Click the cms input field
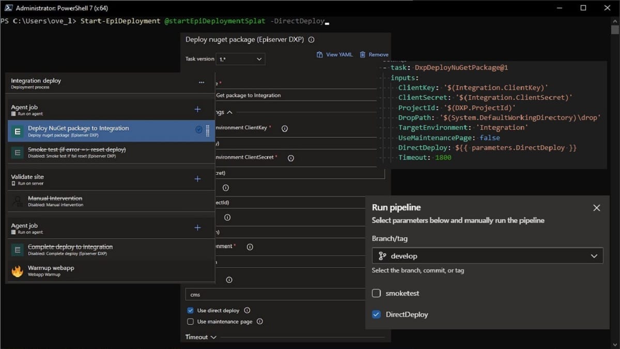This screenshot has width=620, height=349. [274, 295]
